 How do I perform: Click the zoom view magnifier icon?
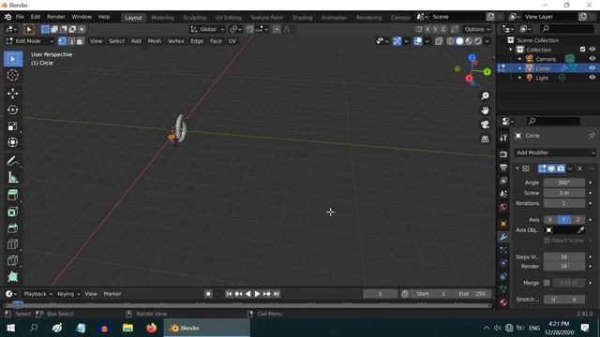click(x=485, y=95)
